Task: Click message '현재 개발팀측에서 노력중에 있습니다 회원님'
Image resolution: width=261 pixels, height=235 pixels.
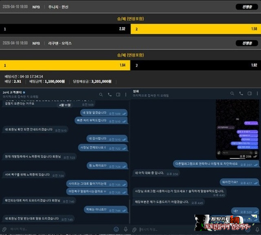Action: point(39,157)
